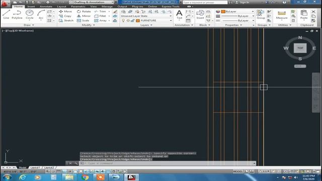Expand the Modify panel
The height and width of the screenshot is (181, 322).
(x=89, y=25)
